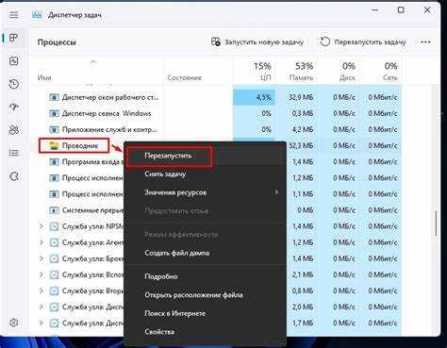447x348 pixels.
Task: Sort by ЦП 15% column header
Action: tap(254, 71)
